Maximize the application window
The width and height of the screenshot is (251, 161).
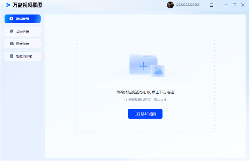(x=234, y=5)
